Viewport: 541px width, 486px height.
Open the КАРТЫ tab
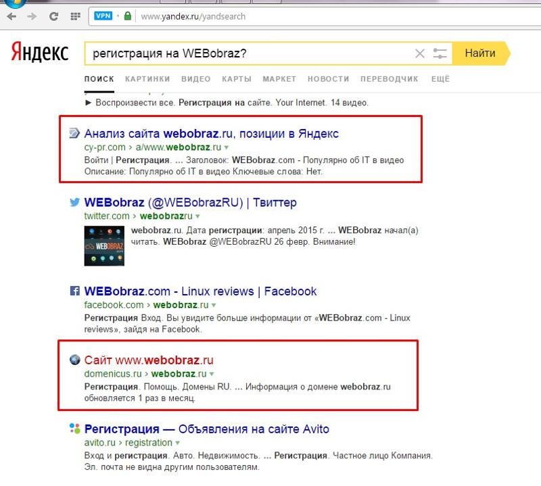237,79
